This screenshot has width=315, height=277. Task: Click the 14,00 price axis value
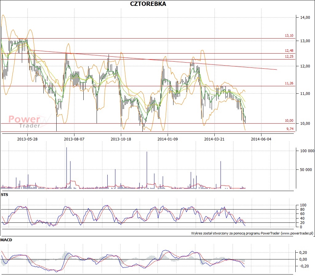tap(305, 18)
